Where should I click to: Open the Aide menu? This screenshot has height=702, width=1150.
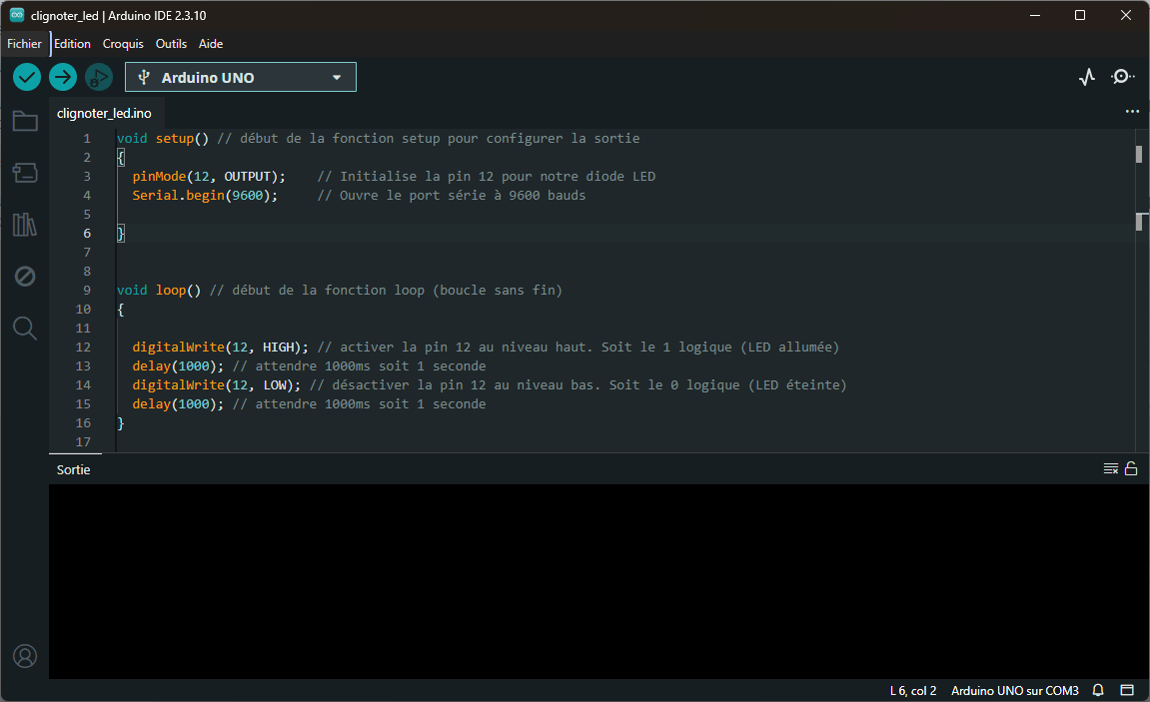[x=211, y=44]
